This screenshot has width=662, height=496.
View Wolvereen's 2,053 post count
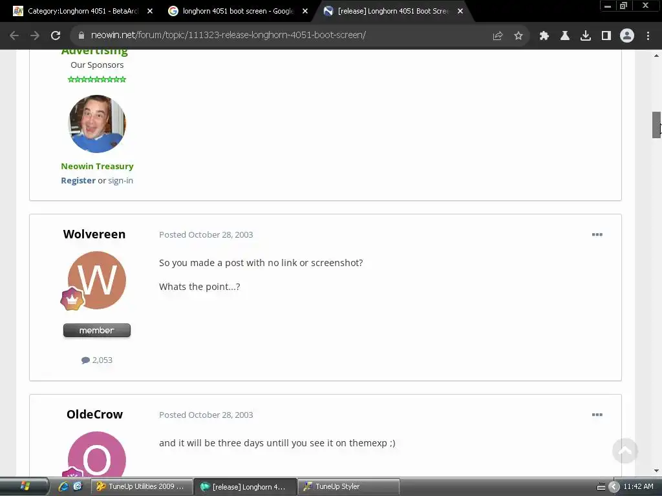[97, 360]
